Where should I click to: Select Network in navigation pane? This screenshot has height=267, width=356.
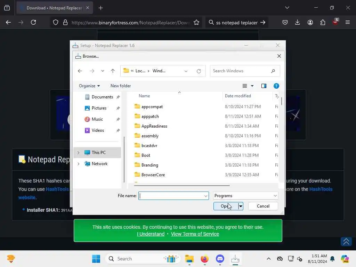coord(99,164)
